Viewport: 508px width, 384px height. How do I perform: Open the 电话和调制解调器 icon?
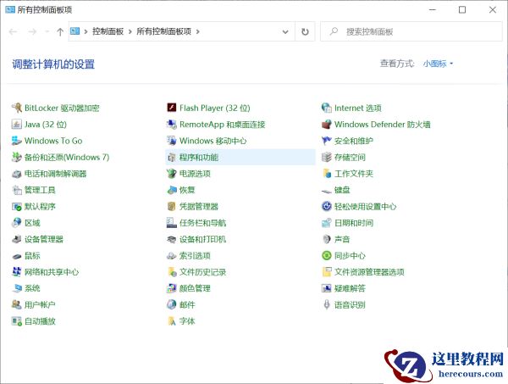17,174
